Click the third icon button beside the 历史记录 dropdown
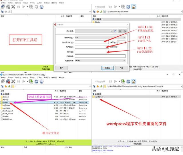Viewport: 183px width, 155px height. [x=125, y=31]
